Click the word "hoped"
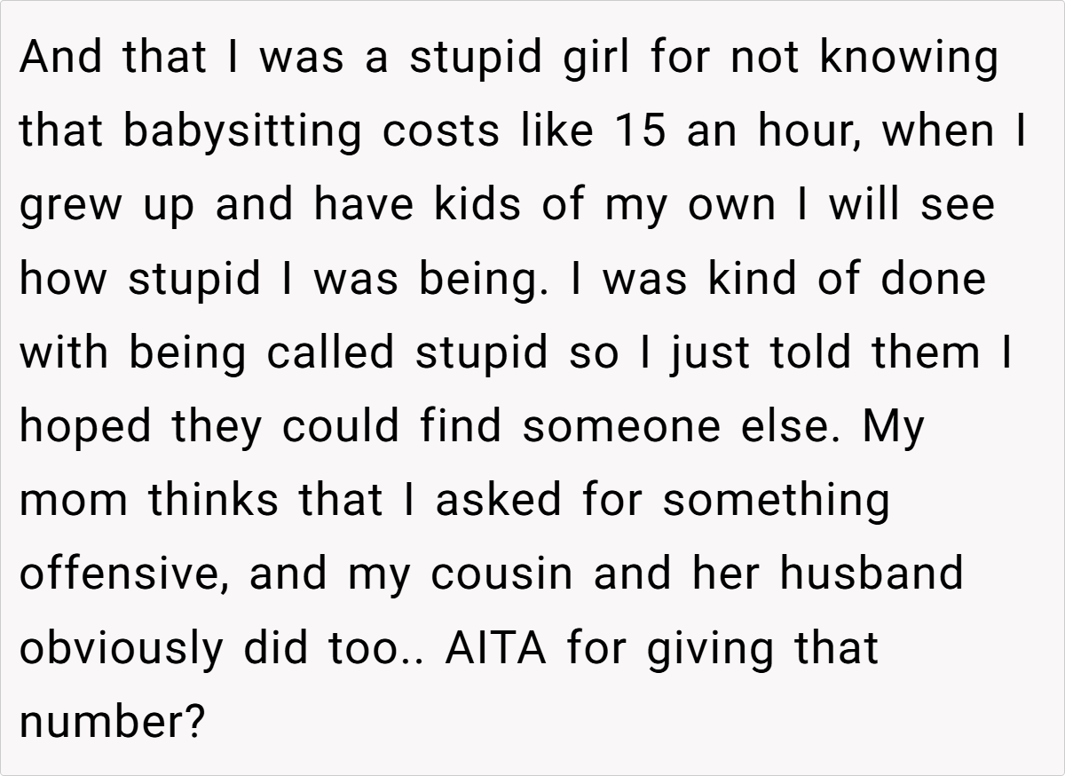1065x776 pixels. (83, 426)
